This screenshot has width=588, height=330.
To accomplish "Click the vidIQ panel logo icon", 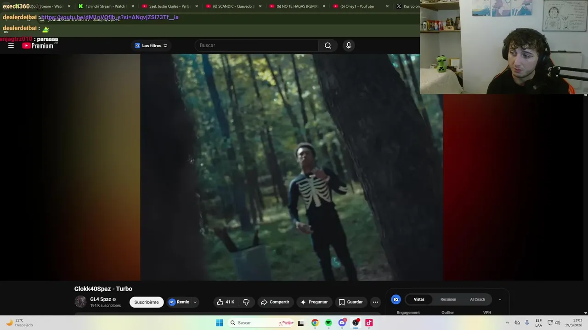I will [x=396, y=299].
